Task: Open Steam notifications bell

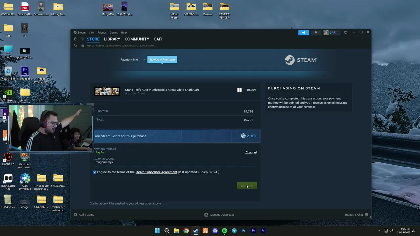Action: [316, 33]
